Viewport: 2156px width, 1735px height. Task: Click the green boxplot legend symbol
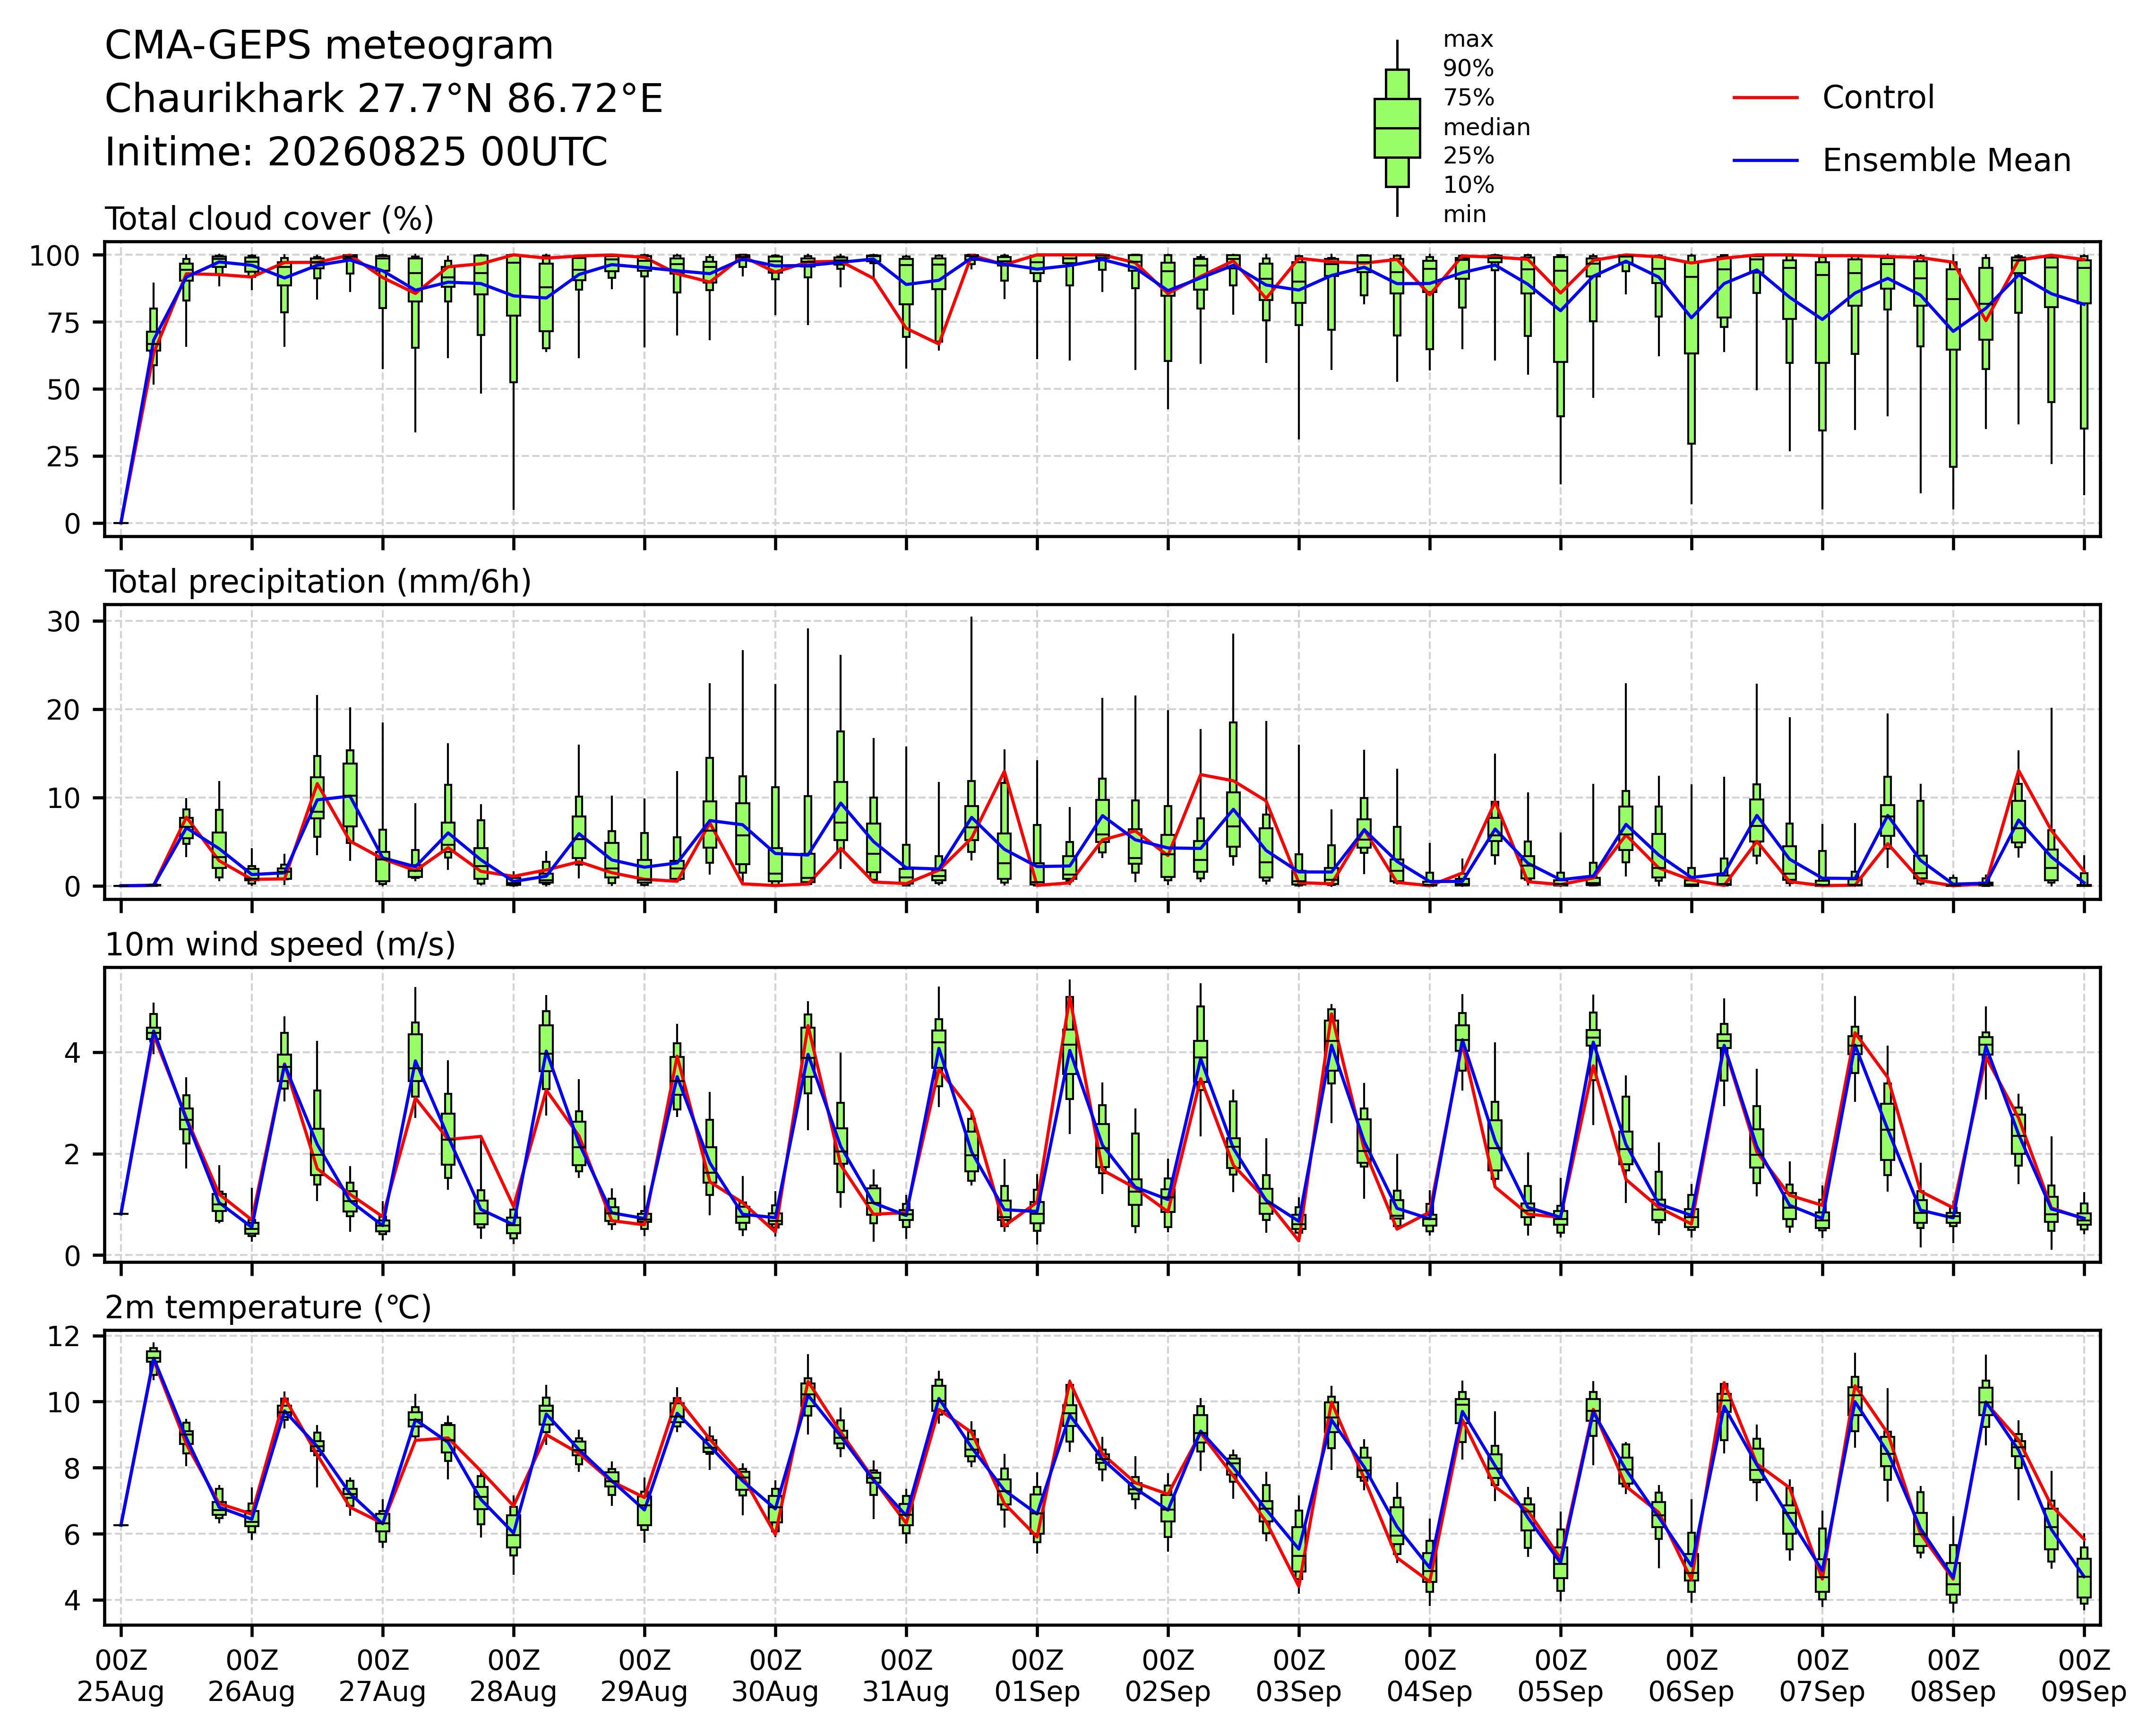coord(1397,128)
